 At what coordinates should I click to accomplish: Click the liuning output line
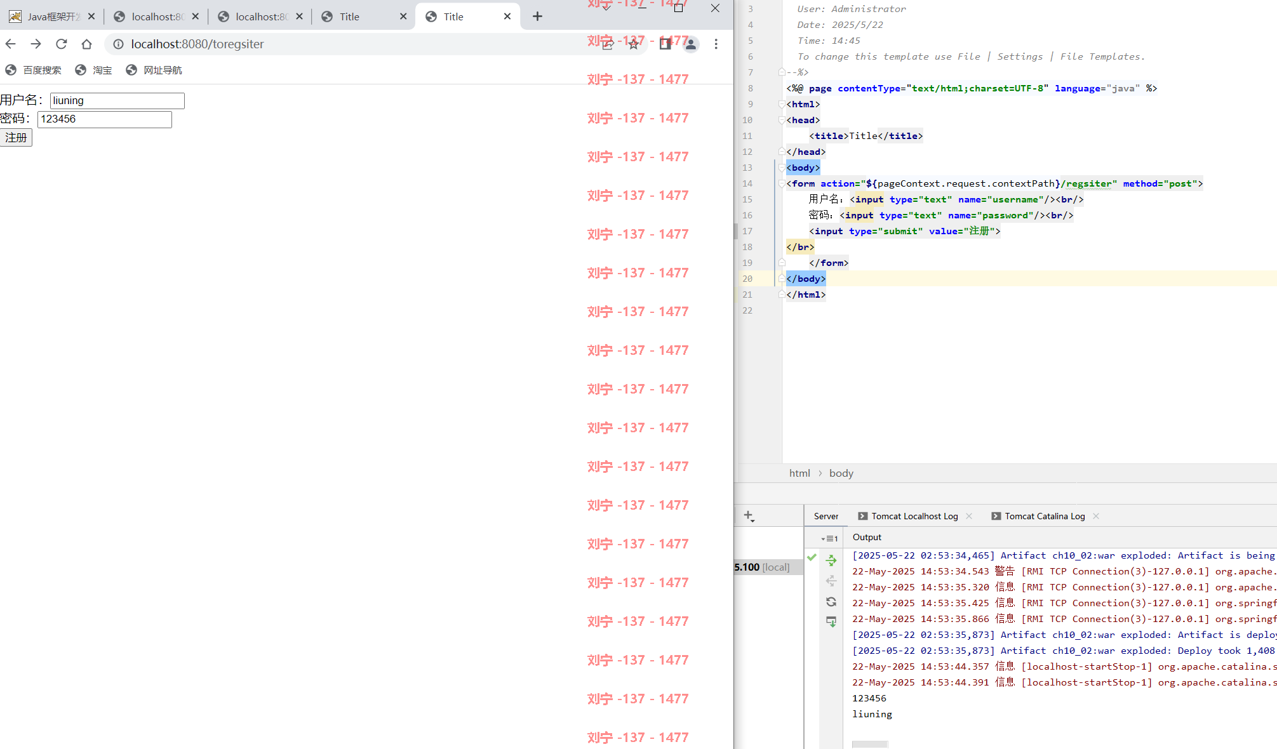(872, 714)
